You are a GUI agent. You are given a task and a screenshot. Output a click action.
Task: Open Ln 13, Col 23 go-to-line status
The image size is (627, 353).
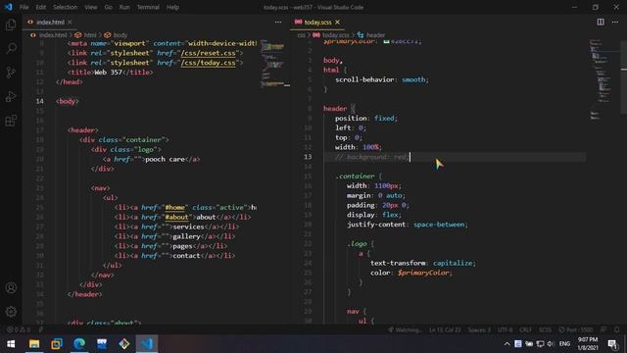click(x=445, y=329)
